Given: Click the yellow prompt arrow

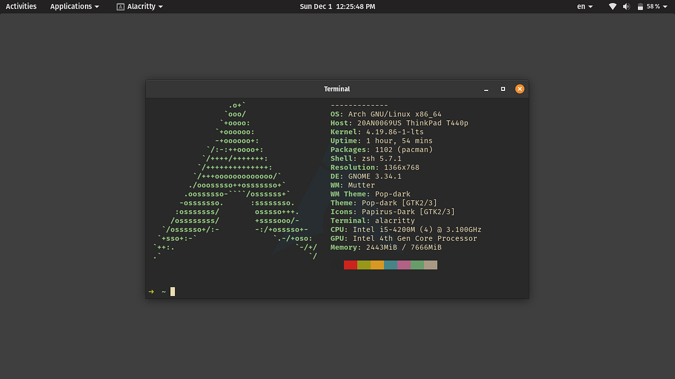Looking at the screenshot, I should coord(151,291).
